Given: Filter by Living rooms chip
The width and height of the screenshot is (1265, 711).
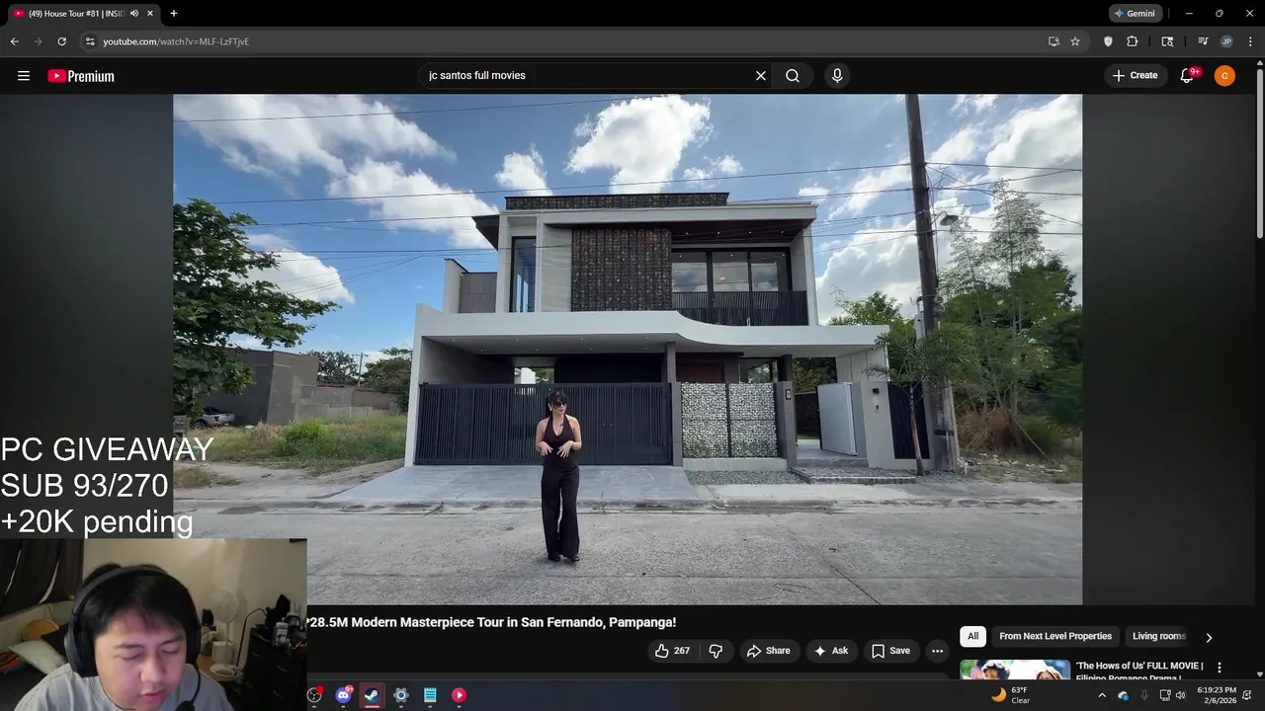Looking at the screenshot, I should tap(1158, 636).
